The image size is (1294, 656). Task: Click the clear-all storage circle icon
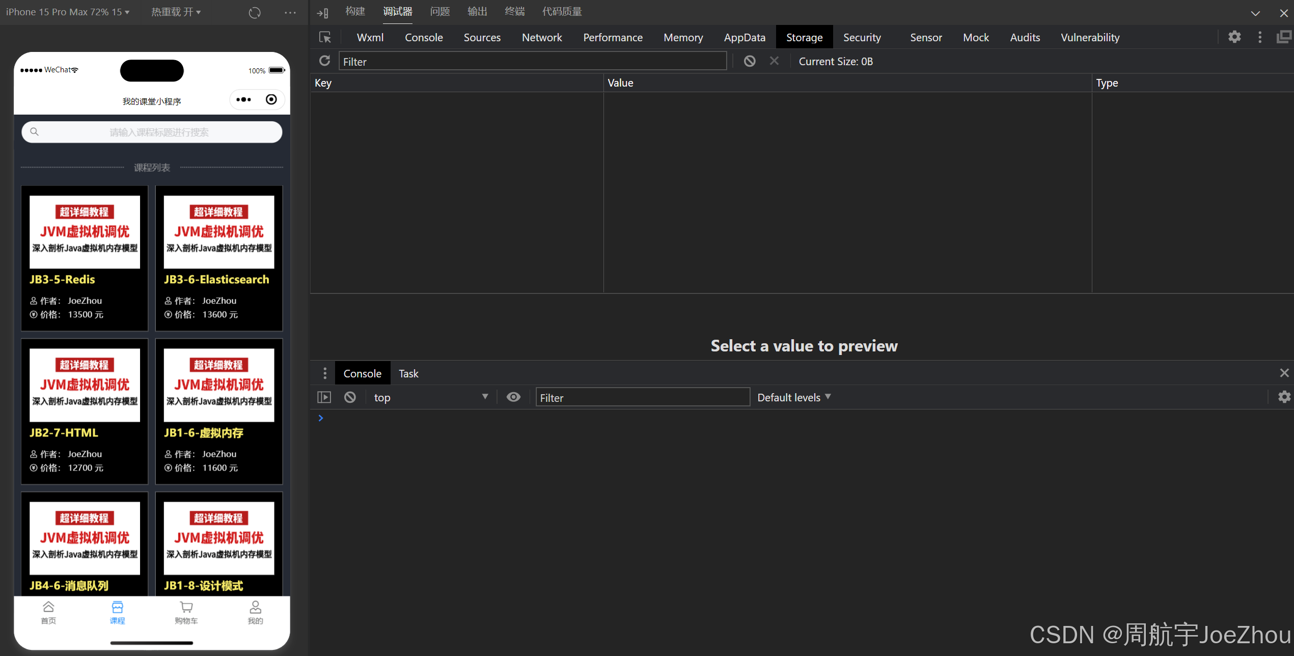click(x=749, y=61)
